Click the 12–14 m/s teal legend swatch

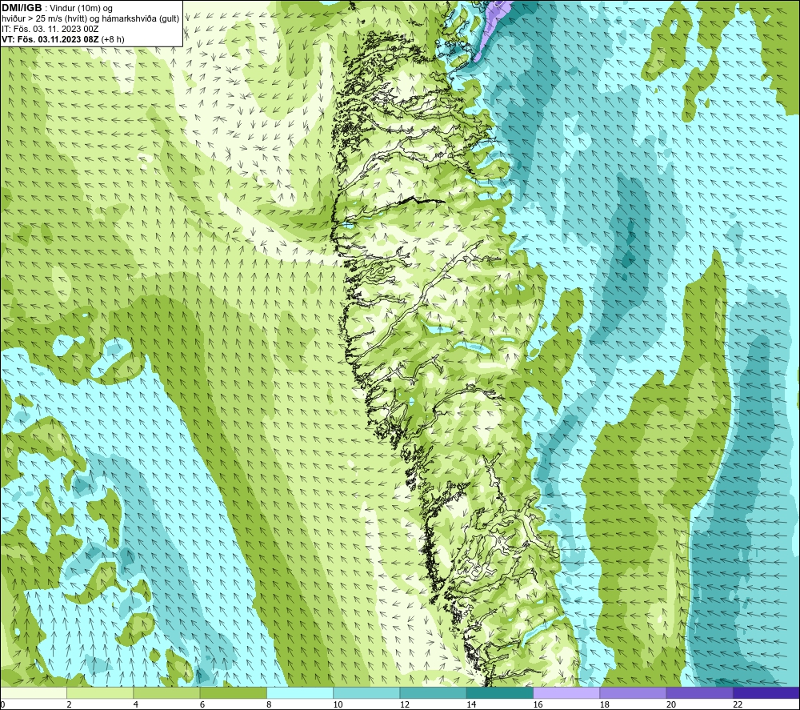[x=433, y=692]
